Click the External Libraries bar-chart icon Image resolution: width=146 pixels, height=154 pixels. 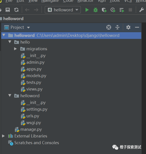point(10,136)
